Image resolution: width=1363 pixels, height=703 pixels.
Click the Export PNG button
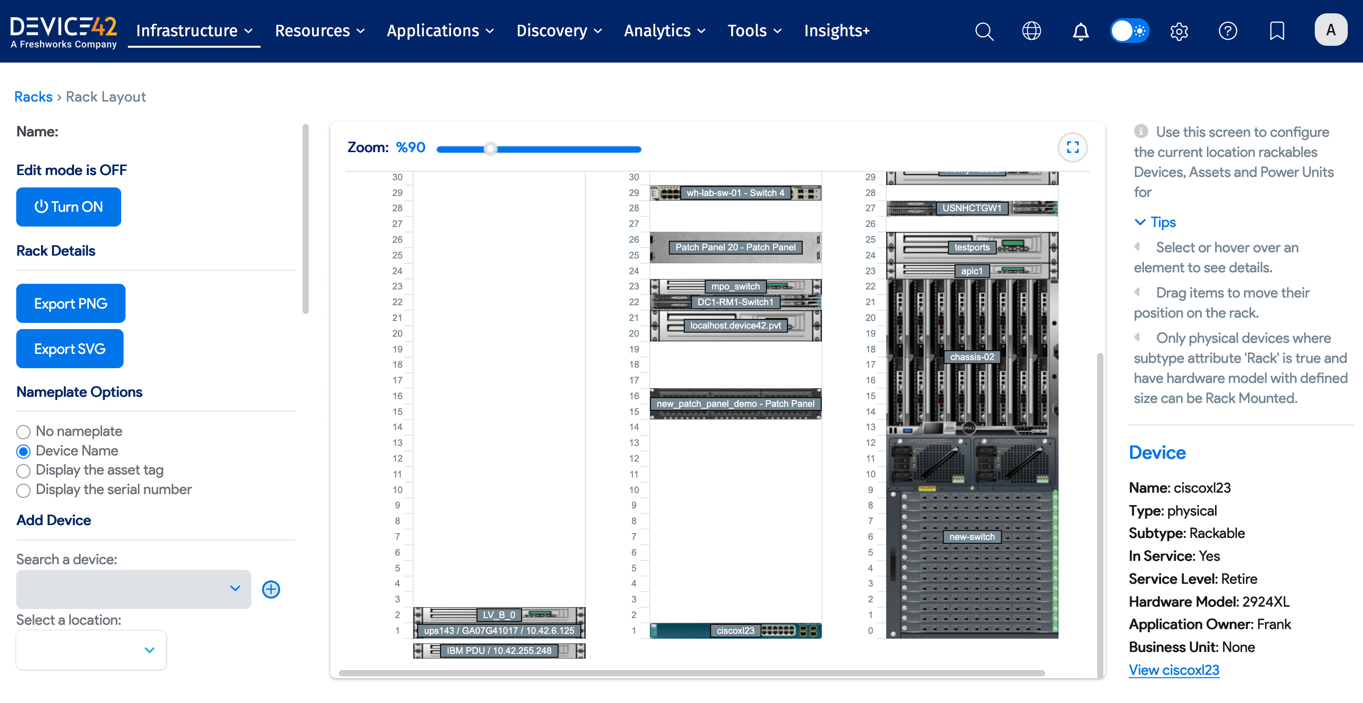point(70,303)
